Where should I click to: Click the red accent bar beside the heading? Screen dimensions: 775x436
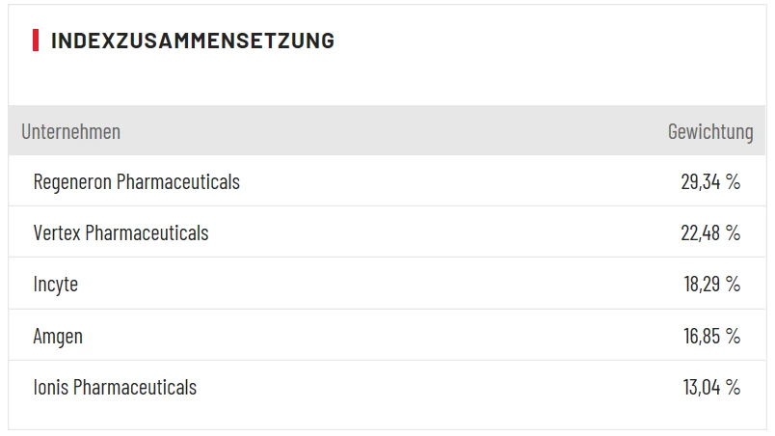coord(36,41)
